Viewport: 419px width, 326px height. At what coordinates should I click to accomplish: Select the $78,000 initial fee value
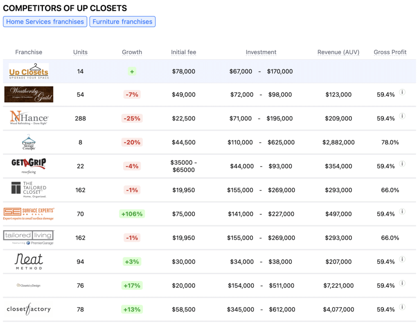coord(184,71)
